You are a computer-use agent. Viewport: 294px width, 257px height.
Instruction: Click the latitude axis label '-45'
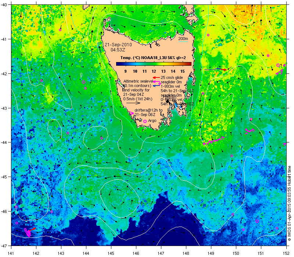click(4, 177)
